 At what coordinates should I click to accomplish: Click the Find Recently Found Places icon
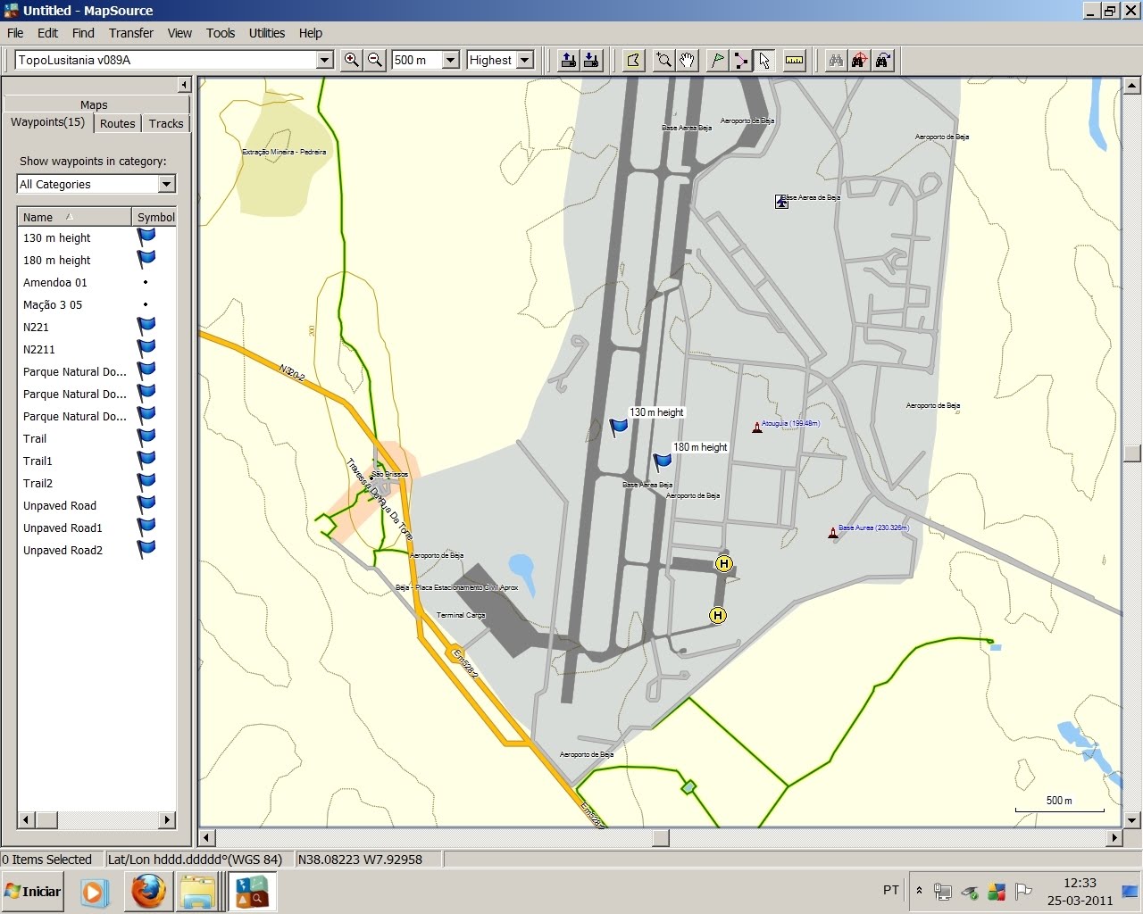click(883, 60)
